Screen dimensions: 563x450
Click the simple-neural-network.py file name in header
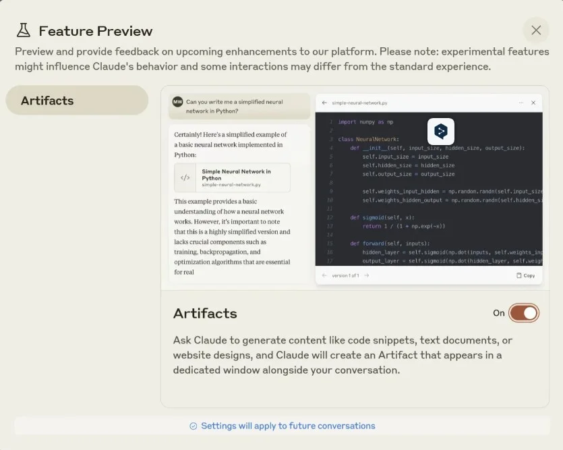pyautogui.click(x=359, y=103)
